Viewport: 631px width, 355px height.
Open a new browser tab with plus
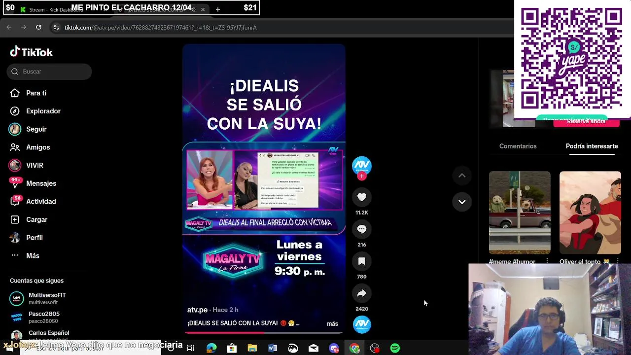coord(217,9)
